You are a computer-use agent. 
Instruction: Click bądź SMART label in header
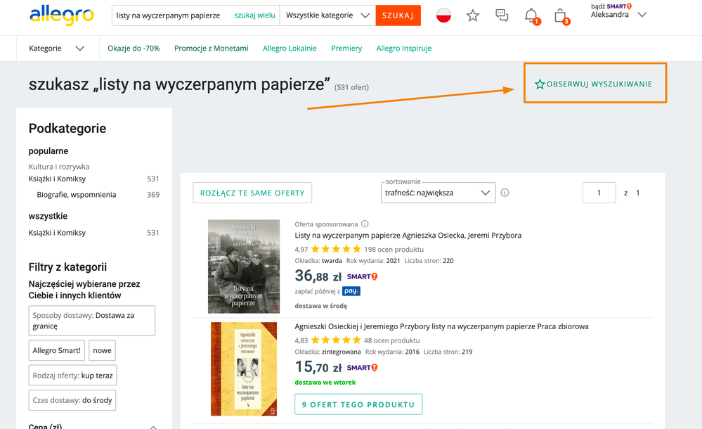click(611, 6)
